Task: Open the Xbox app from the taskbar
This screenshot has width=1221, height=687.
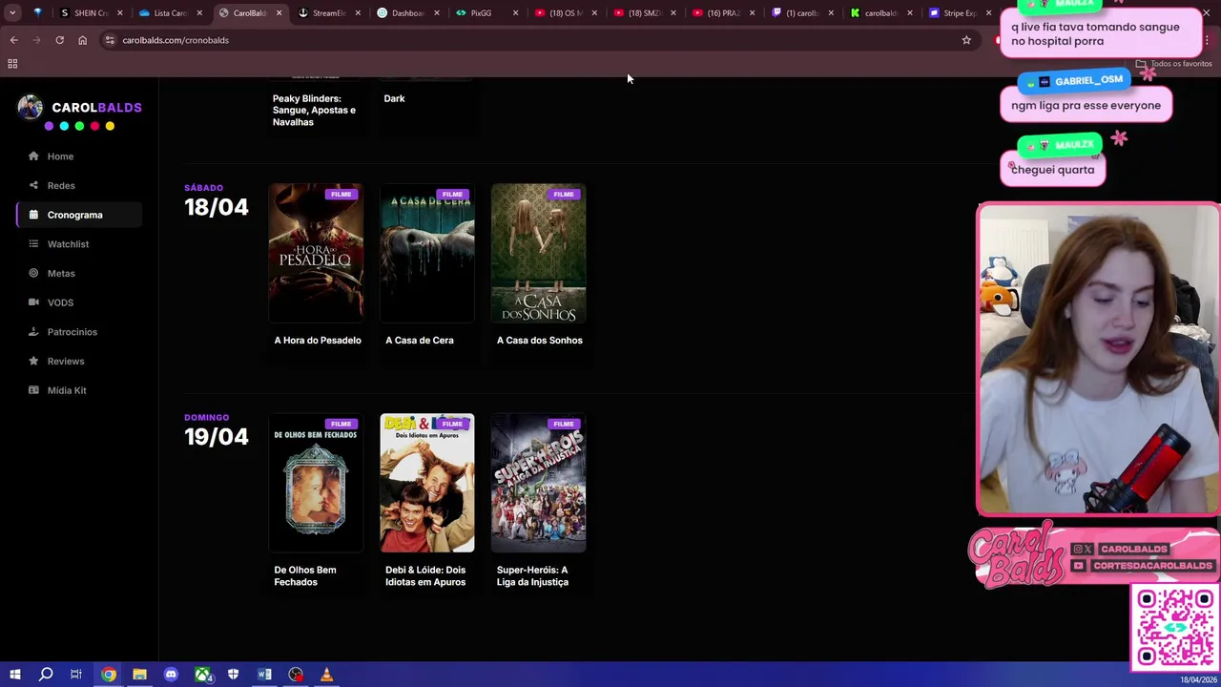Action: pos(202,675)
